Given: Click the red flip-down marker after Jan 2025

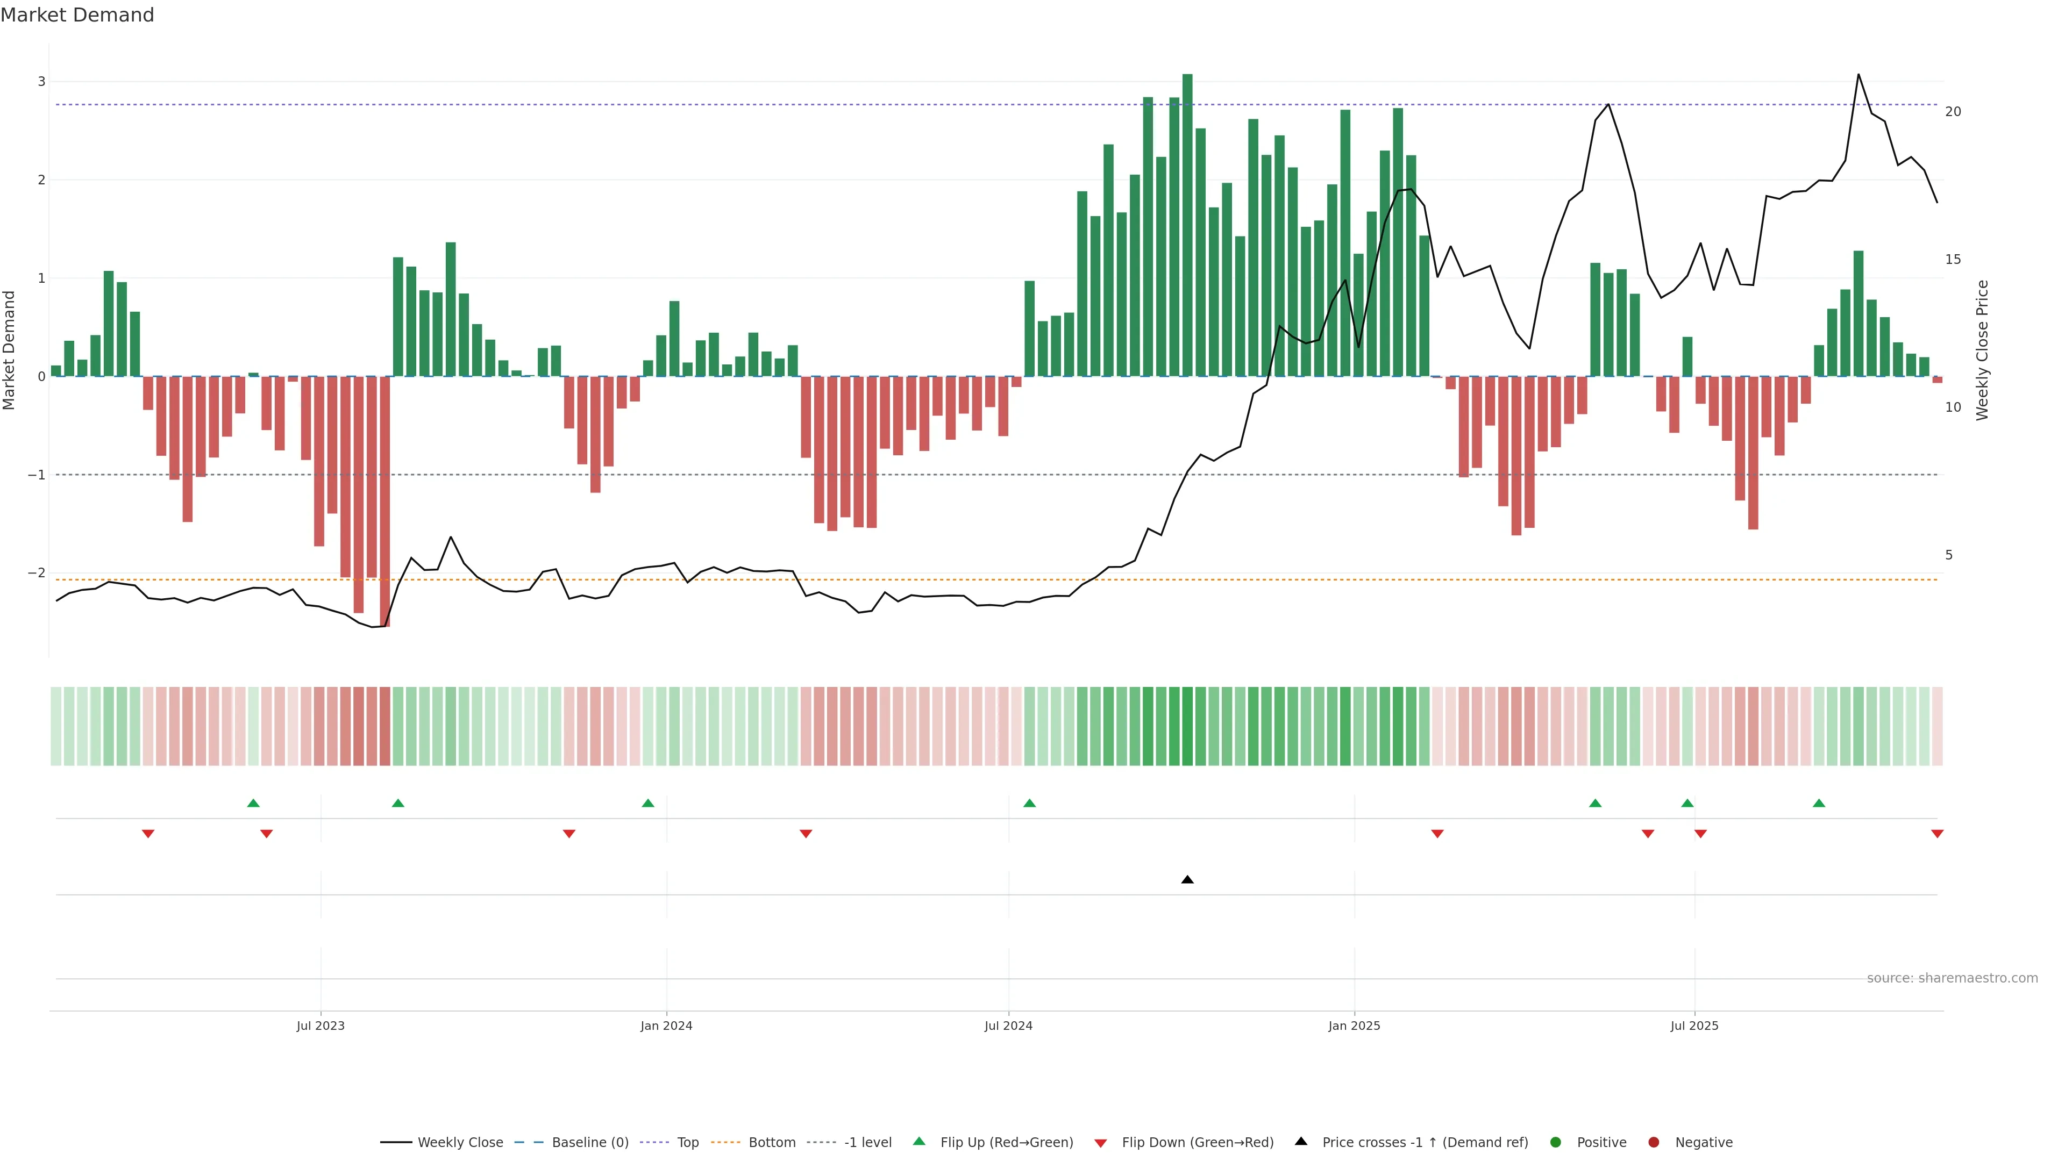Looking at the screenshot, I should click(x=1437, y=834).
